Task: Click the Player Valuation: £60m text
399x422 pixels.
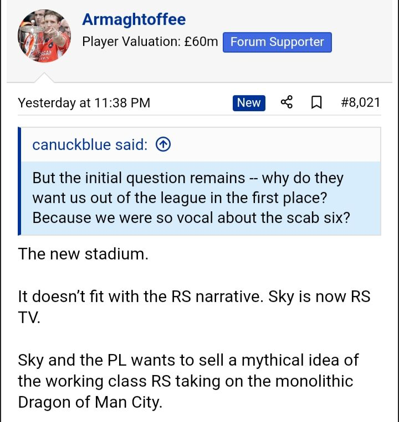Action: click(x=150, y=41)
